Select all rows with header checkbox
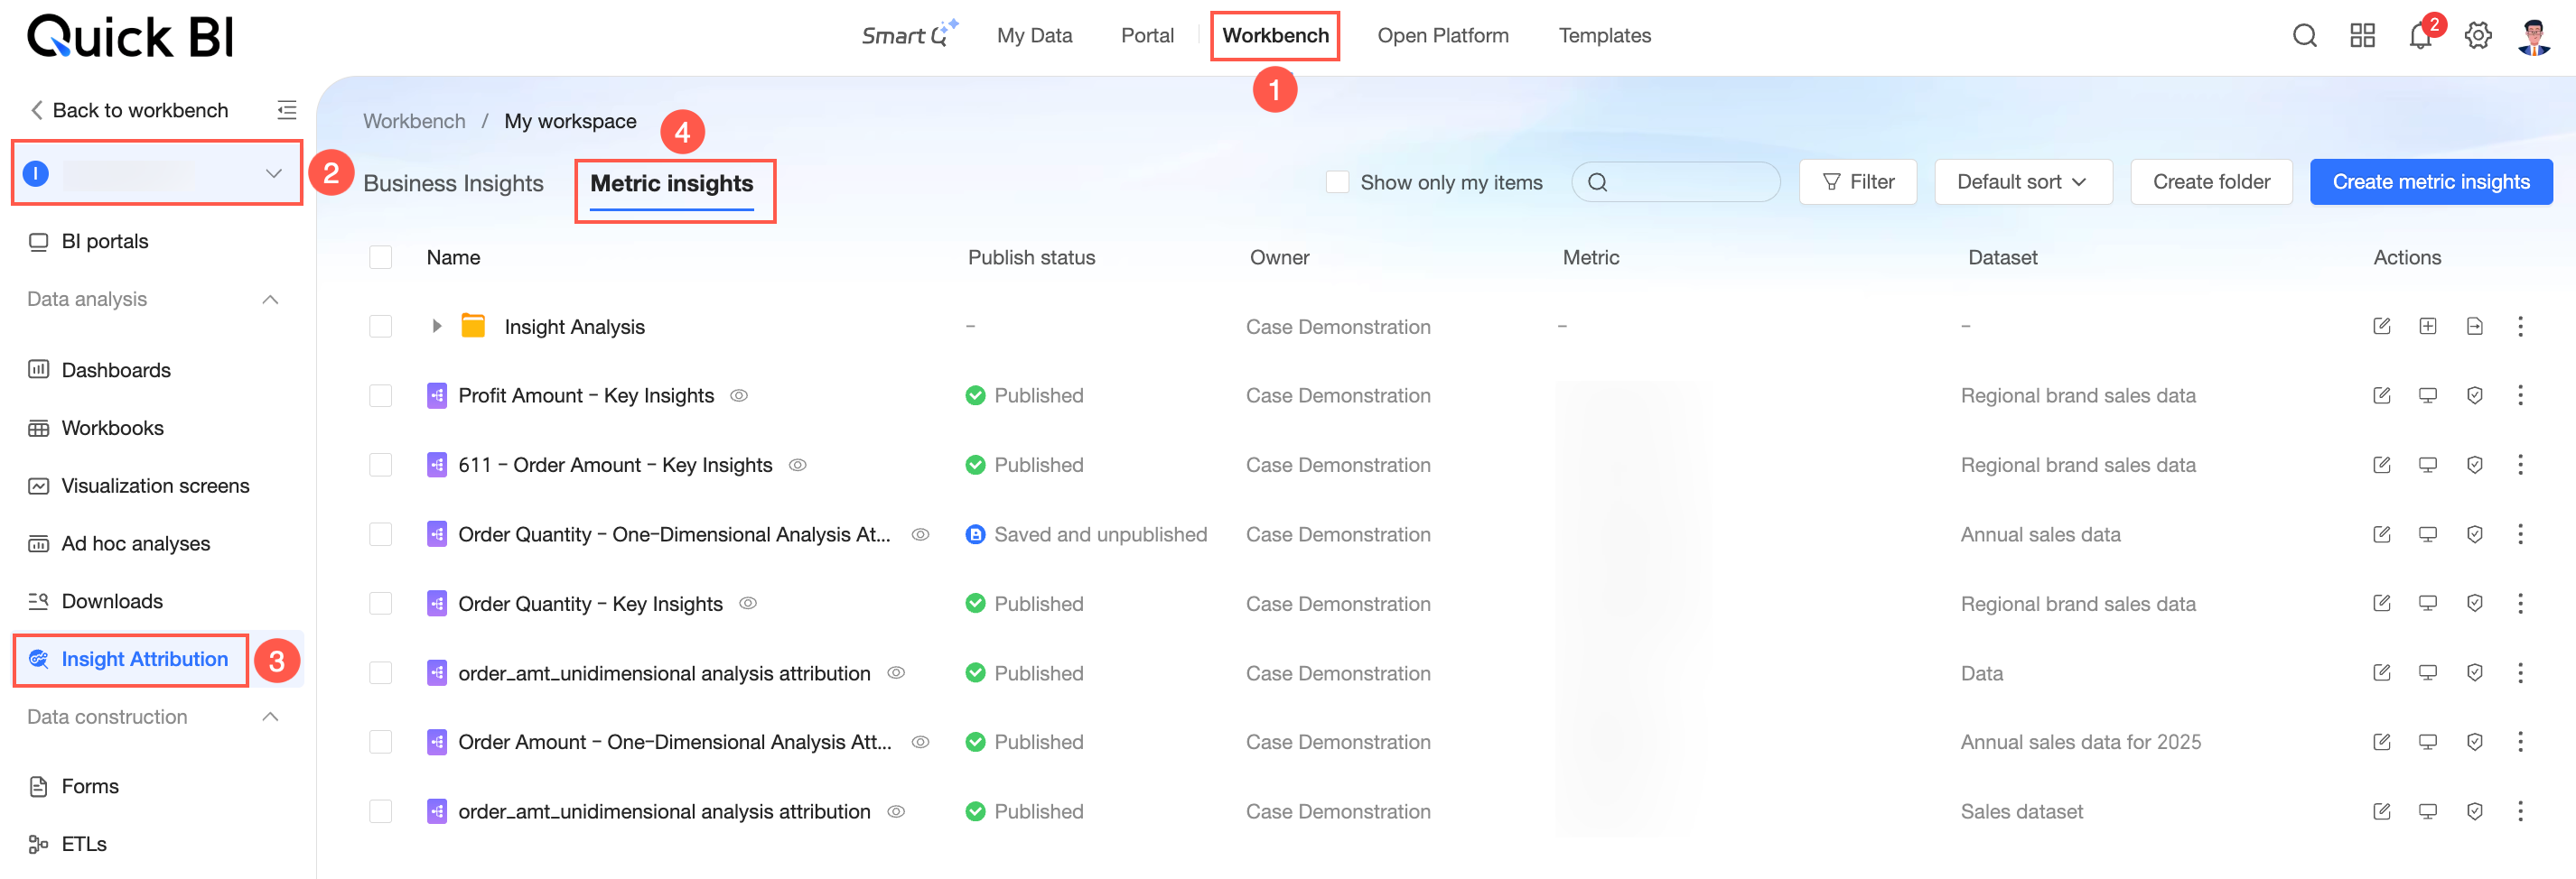The height and width of the screenshot is (879, 2576). click(x=381, y=258)
